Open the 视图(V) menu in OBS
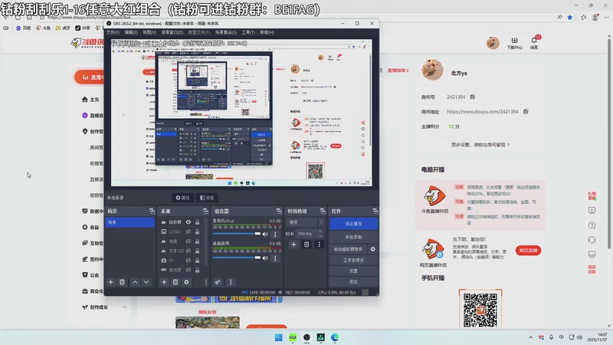This screenshot has width=613, height=345. click(x=149, y=32)
